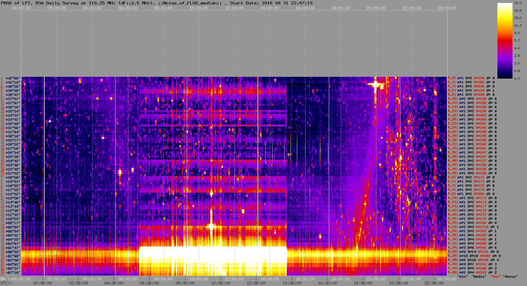Click the +32°49' declination label
The height and width of the screenshot is (286, 527).
[13, 124]
